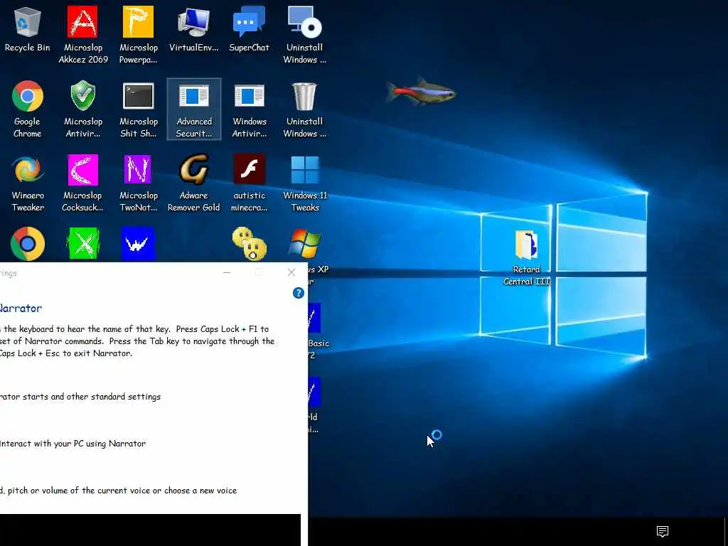
Task: Close the Narrator Settings window
Action: [x=291, y=272]
